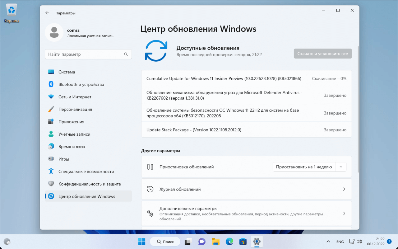
Task: Click the large update sync arrows icon
Action: coord(156,51)
